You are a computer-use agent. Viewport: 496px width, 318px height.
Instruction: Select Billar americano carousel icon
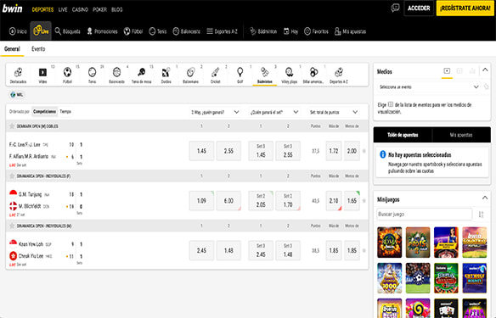pos(313,75)
